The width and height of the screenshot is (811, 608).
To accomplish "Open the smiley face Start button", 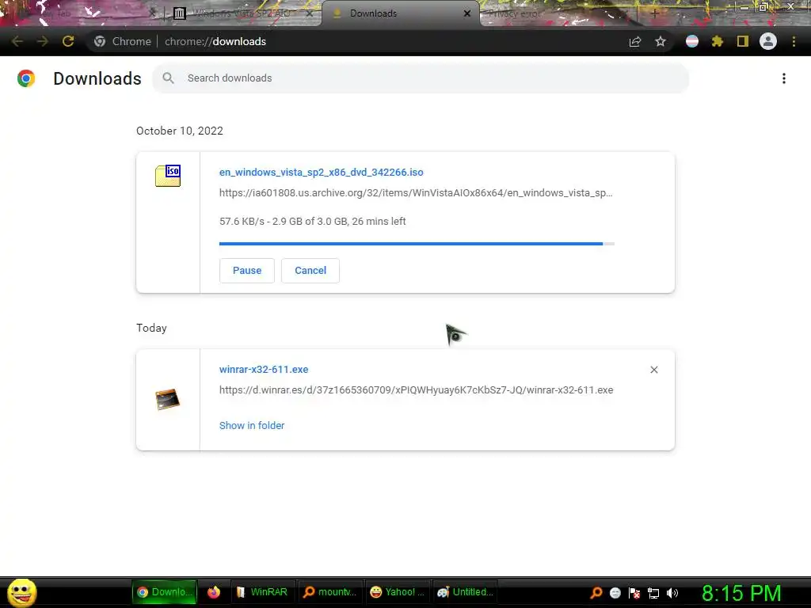I will click(21, 592).
